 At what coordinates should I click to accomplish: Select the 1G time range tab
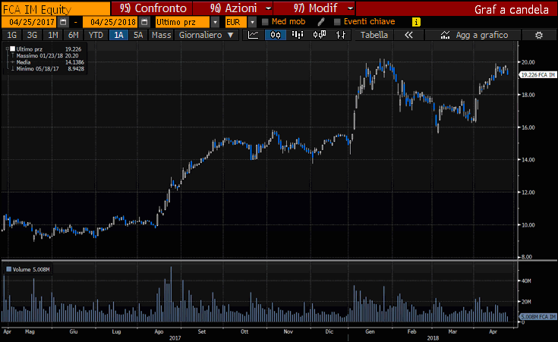[11, 35]
